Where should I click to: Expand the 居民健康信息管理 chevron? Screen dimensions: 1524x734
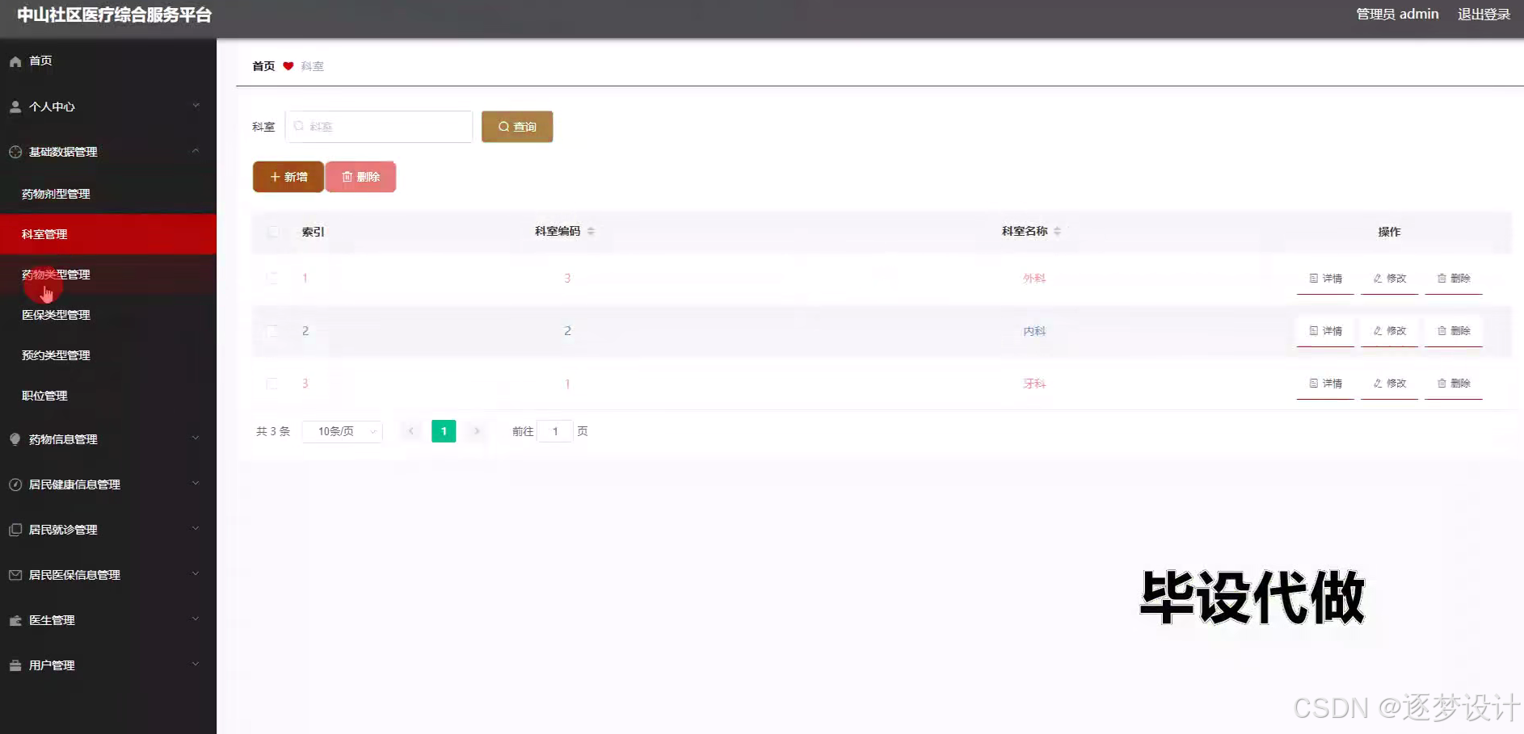point(196,484)
